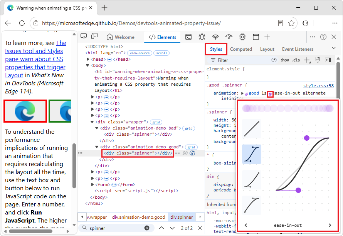The height and width of the screenshot is (236, 343).
Task: Switch to next easing preset arrow
Action: coord(330,225)
